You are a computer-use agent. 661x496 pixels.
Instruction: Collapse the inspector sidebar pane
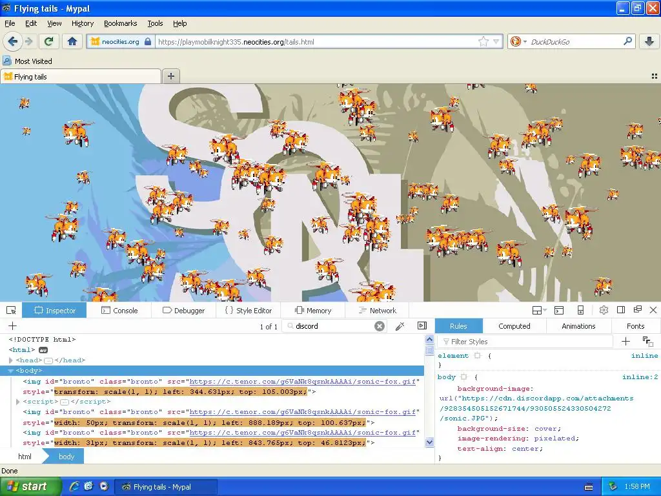tap(422, 325)
